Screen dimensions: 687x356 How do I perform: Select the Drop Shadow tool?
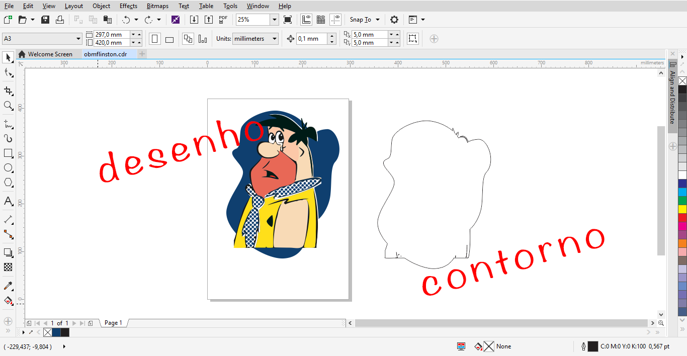(x=8, y=252)
